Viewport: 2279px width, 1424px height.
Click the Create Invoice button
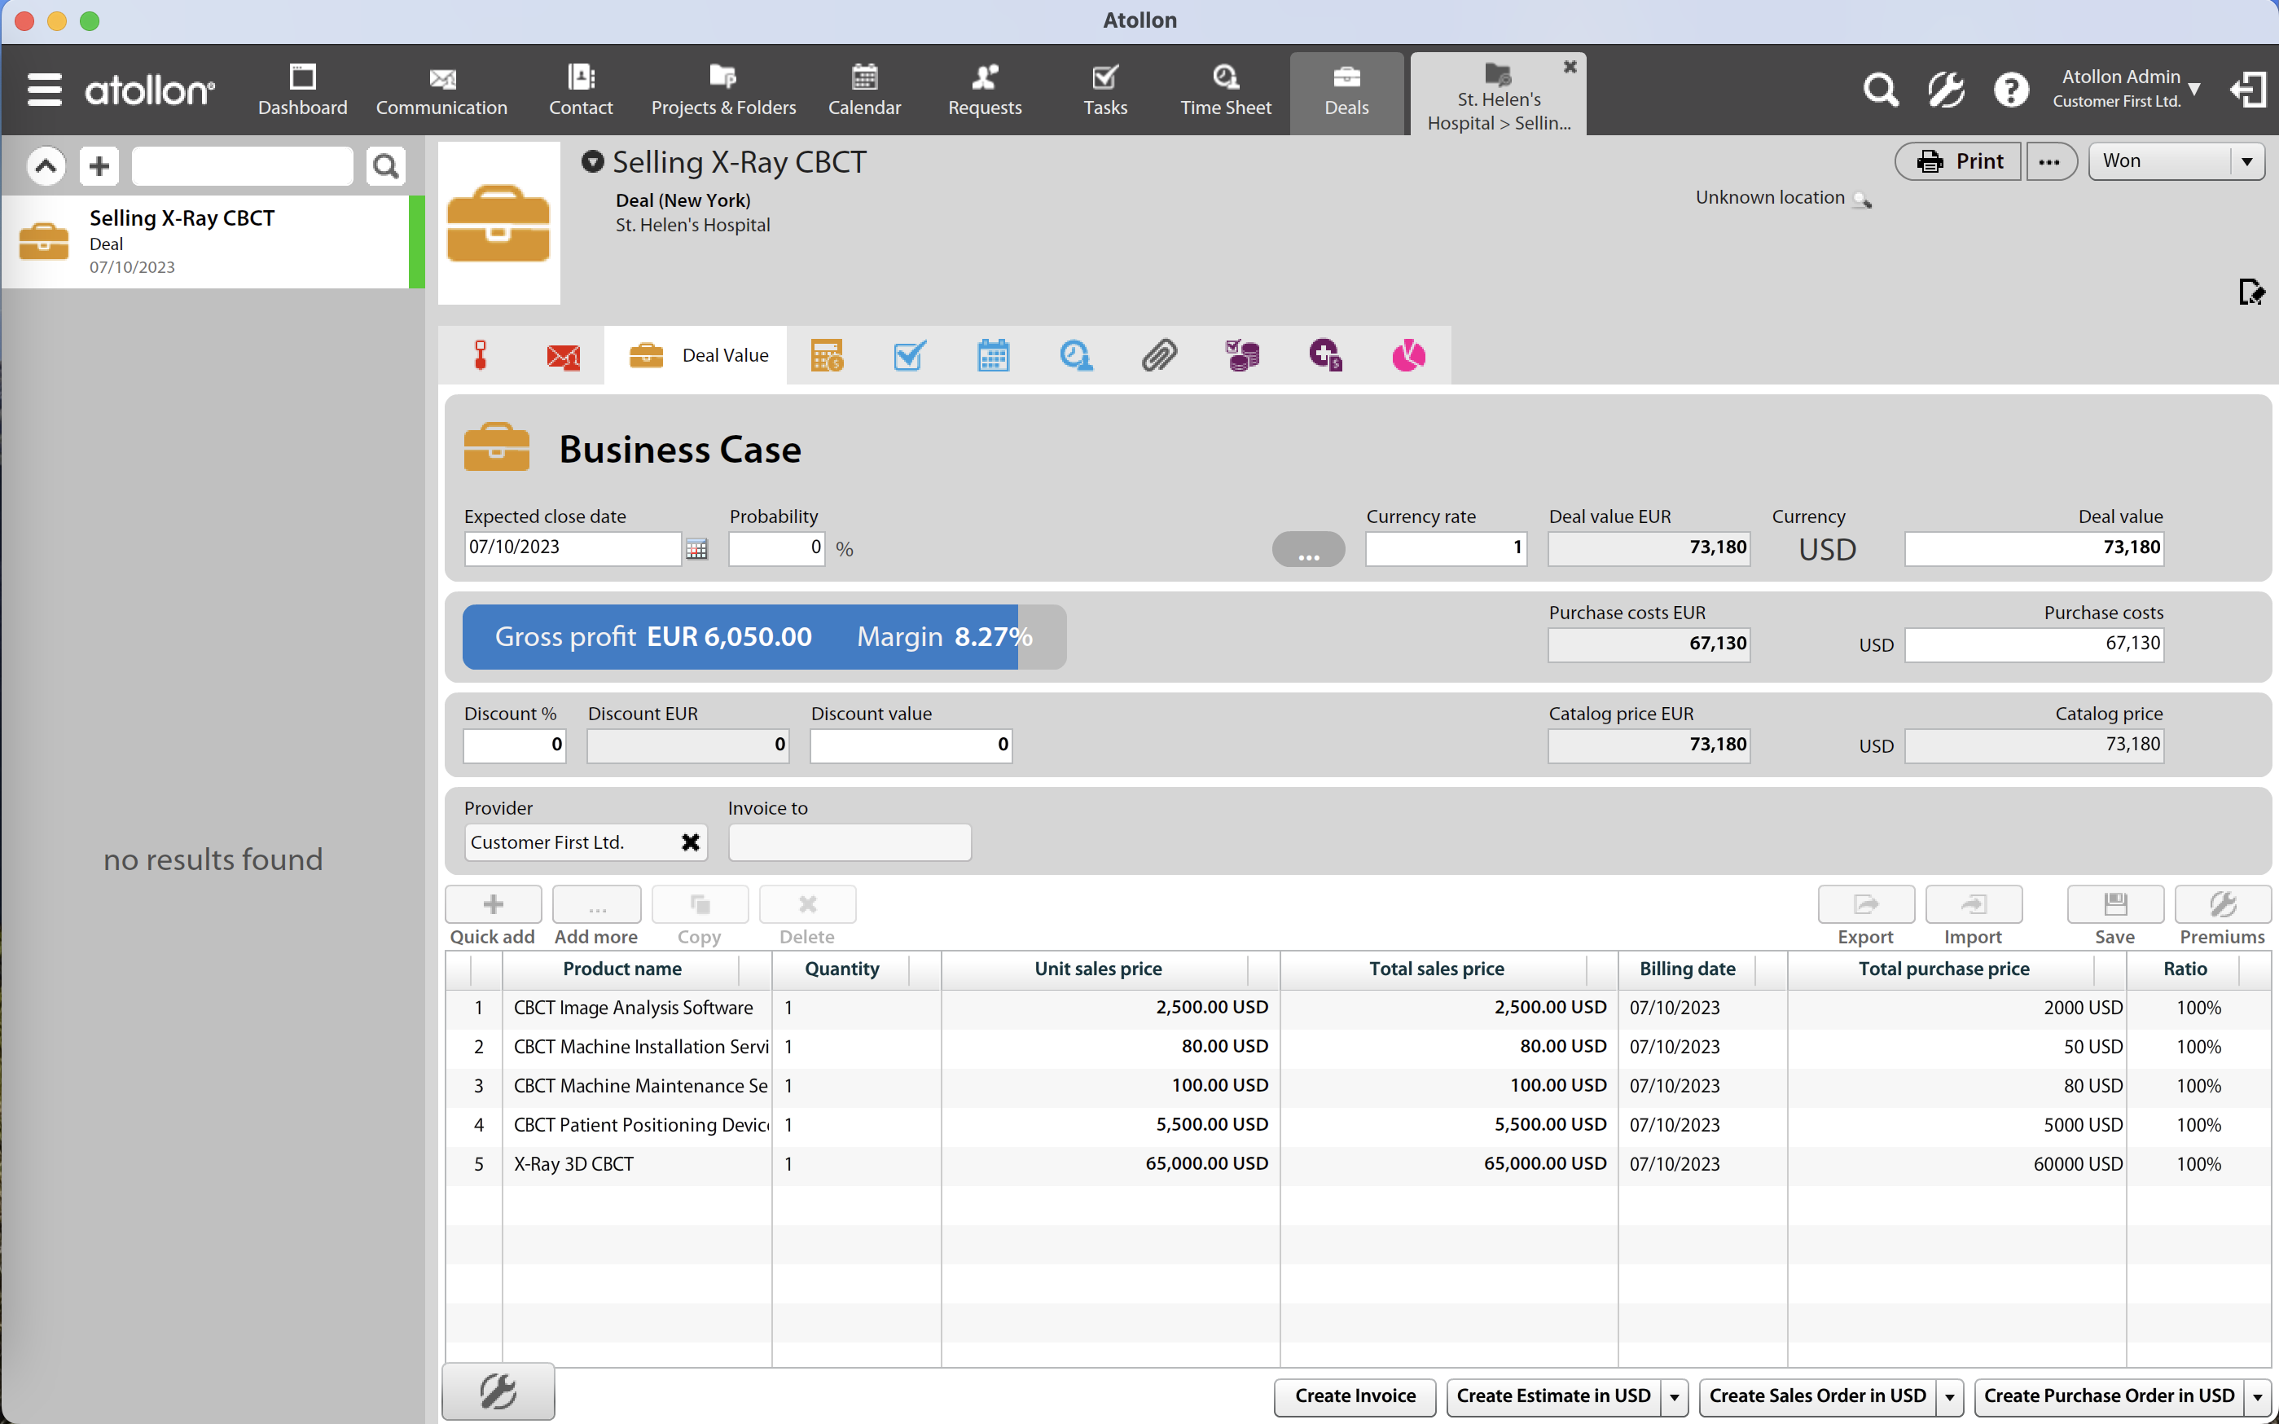point(1355,1395)
